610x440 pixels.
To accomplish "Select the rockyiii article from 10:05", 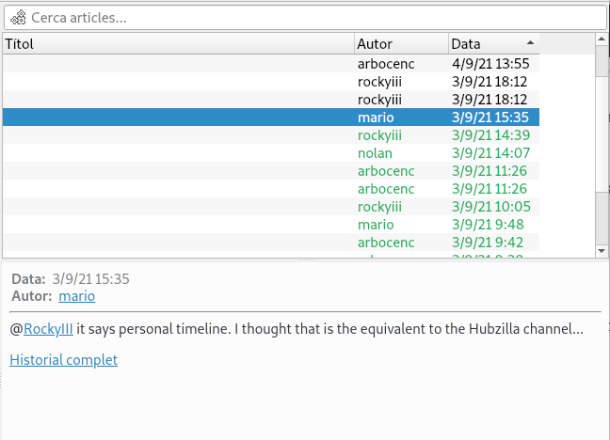I will [271, 207].
